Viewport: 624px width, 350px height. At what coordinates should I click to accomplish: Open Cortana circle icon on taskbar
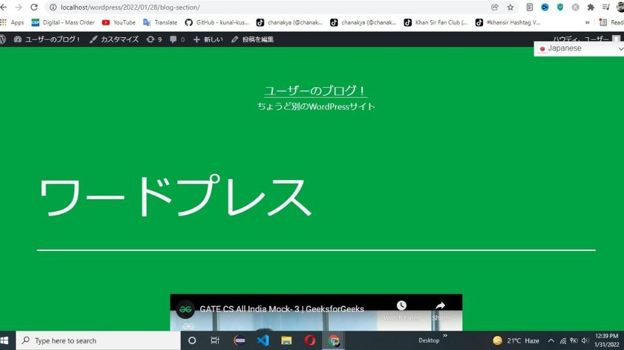click(x=192, y=340)
